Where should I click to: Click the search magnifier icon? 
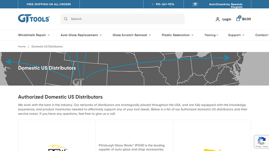pos(66,19)
